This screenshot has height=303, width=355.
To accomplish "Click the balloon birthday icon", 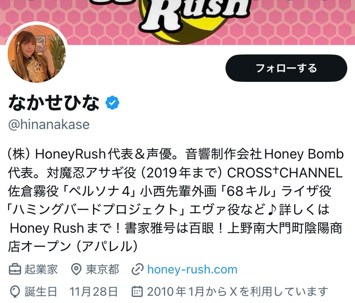I will 15,291.
